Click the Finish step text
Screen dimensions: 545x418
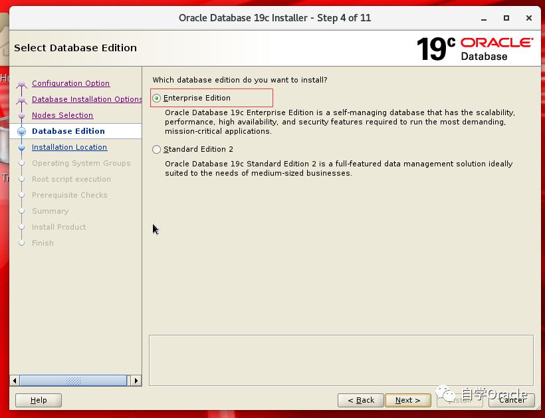[43, 244]
